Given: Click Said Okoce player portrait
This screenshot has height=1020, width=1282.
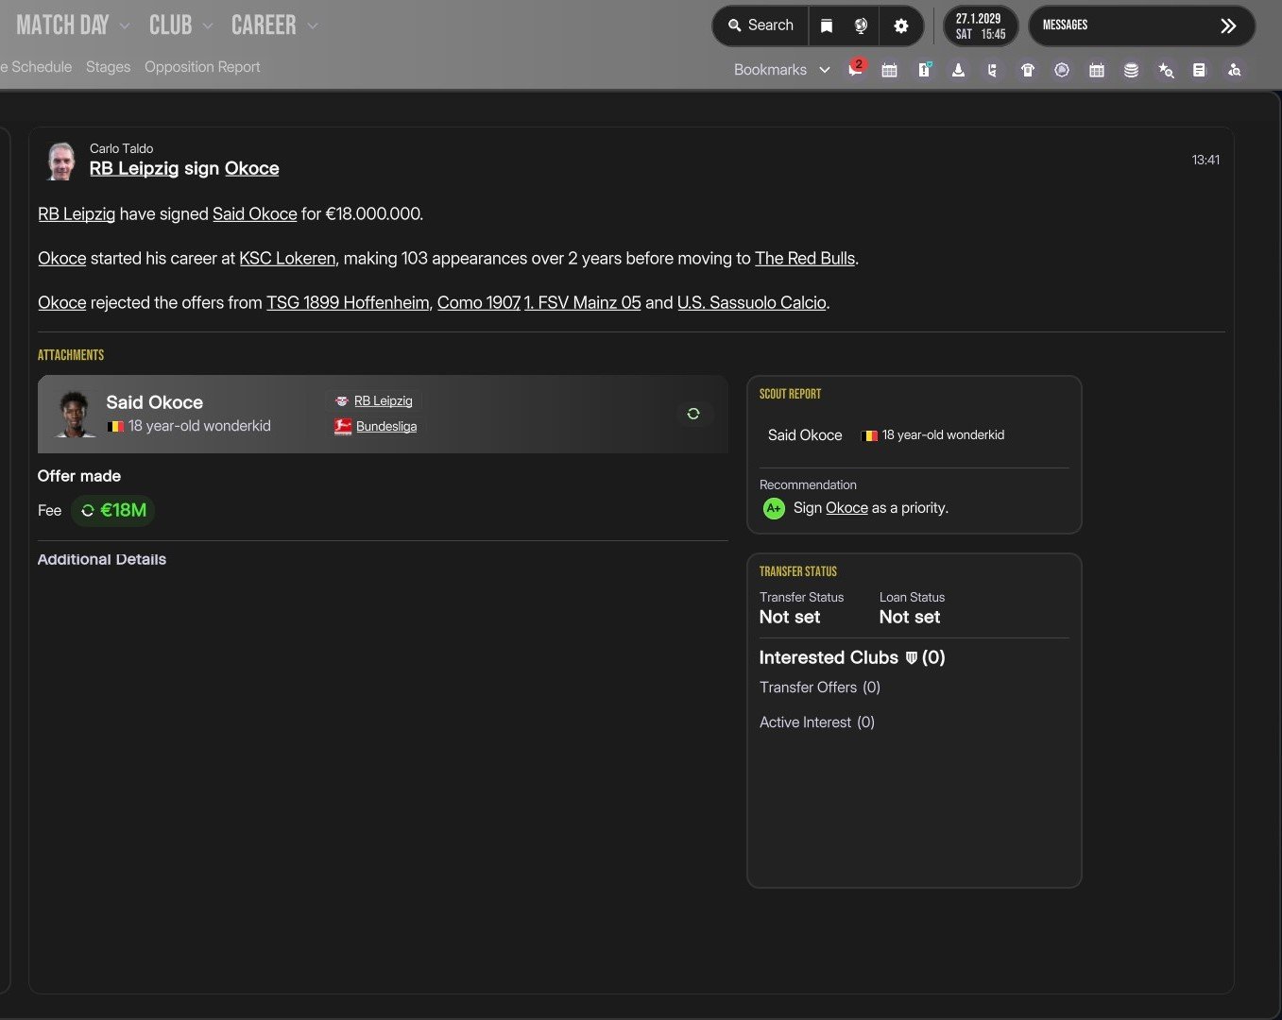Looking at the screenshot, I should [x=75, y=414].
